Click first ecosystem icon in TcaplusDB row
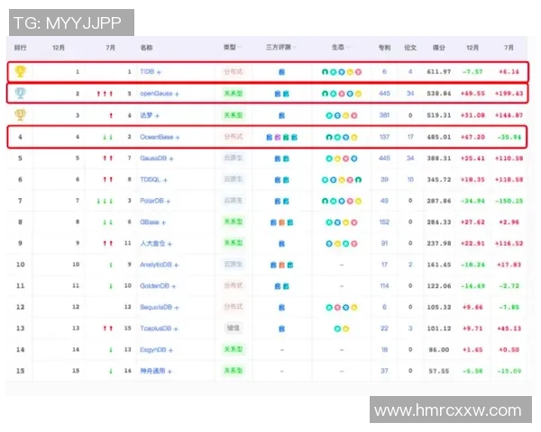Image resolution: width=541 pixels, height=432 pixels. click(x=335, y=328)
